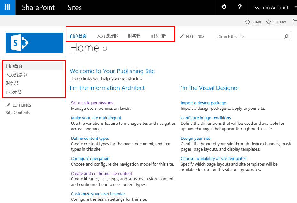Click the info icon beside Home

(x=105, y=49)
